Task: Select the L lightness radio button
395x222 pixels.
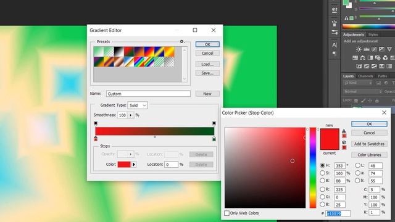Action: tap(358, 166)
